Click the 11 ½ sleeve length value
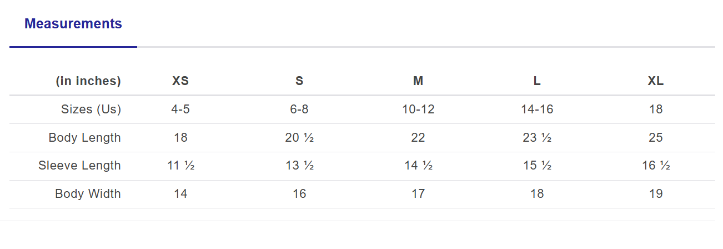723x249 pixels. point(180,166)
